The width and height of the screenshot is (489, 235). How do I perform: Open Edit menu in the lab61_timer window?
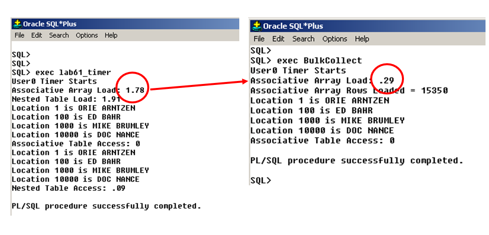tap(36, 35)
